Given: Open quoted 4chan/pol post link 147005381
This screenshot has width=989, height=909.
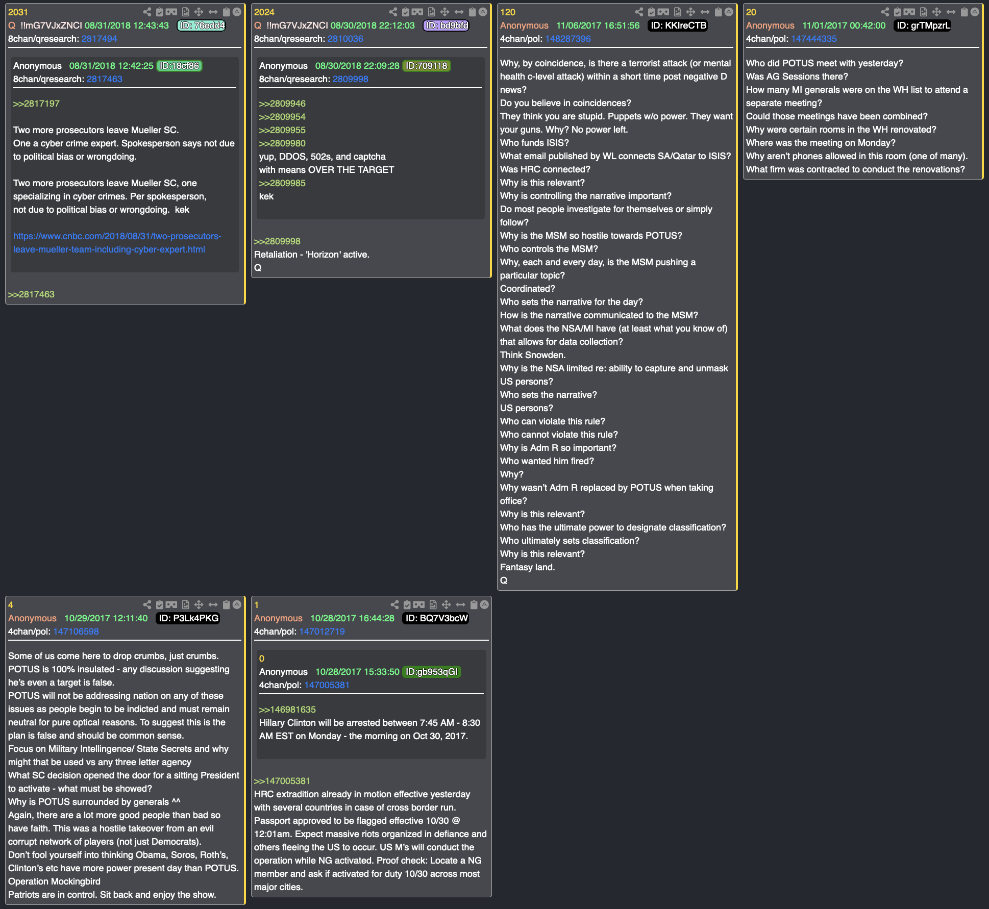Looking at the screenshot, I should coord(327,685).
